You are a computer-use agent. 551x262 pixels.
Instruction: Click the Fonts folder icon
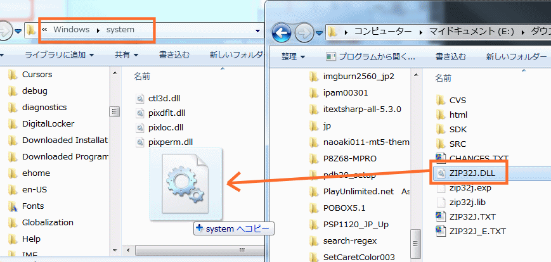coord(13,206)
